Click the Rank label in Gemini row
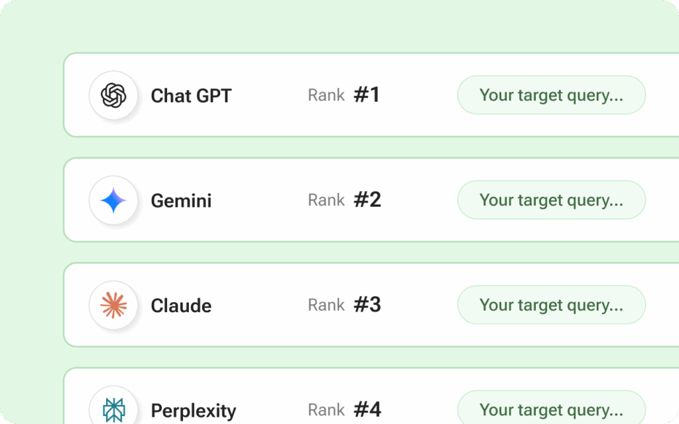The height and width of the screenshot is (424, 679). [326, 200]
